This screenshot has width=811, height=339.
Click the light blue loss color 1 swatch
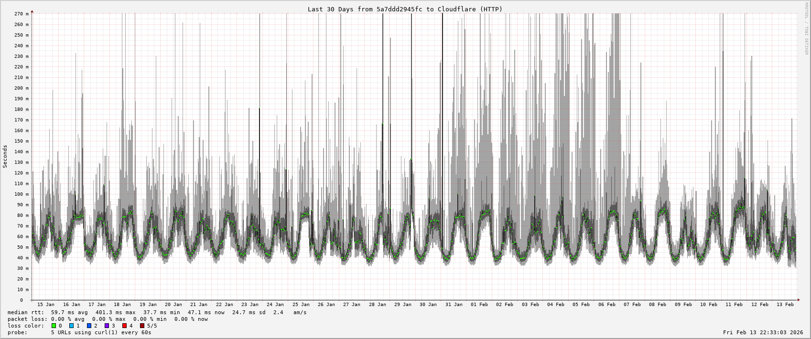pos(72,326)
